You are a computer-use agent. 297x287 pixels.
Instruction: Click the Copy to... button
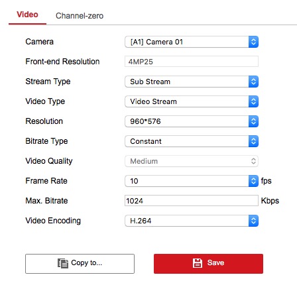pos(80,264)
